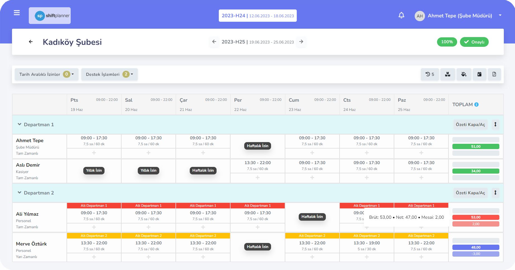Add shift for Ahmet Tepe on Tuesday
Screen dimensions: 515x270
pyautogui.click(x=148, y=153)
